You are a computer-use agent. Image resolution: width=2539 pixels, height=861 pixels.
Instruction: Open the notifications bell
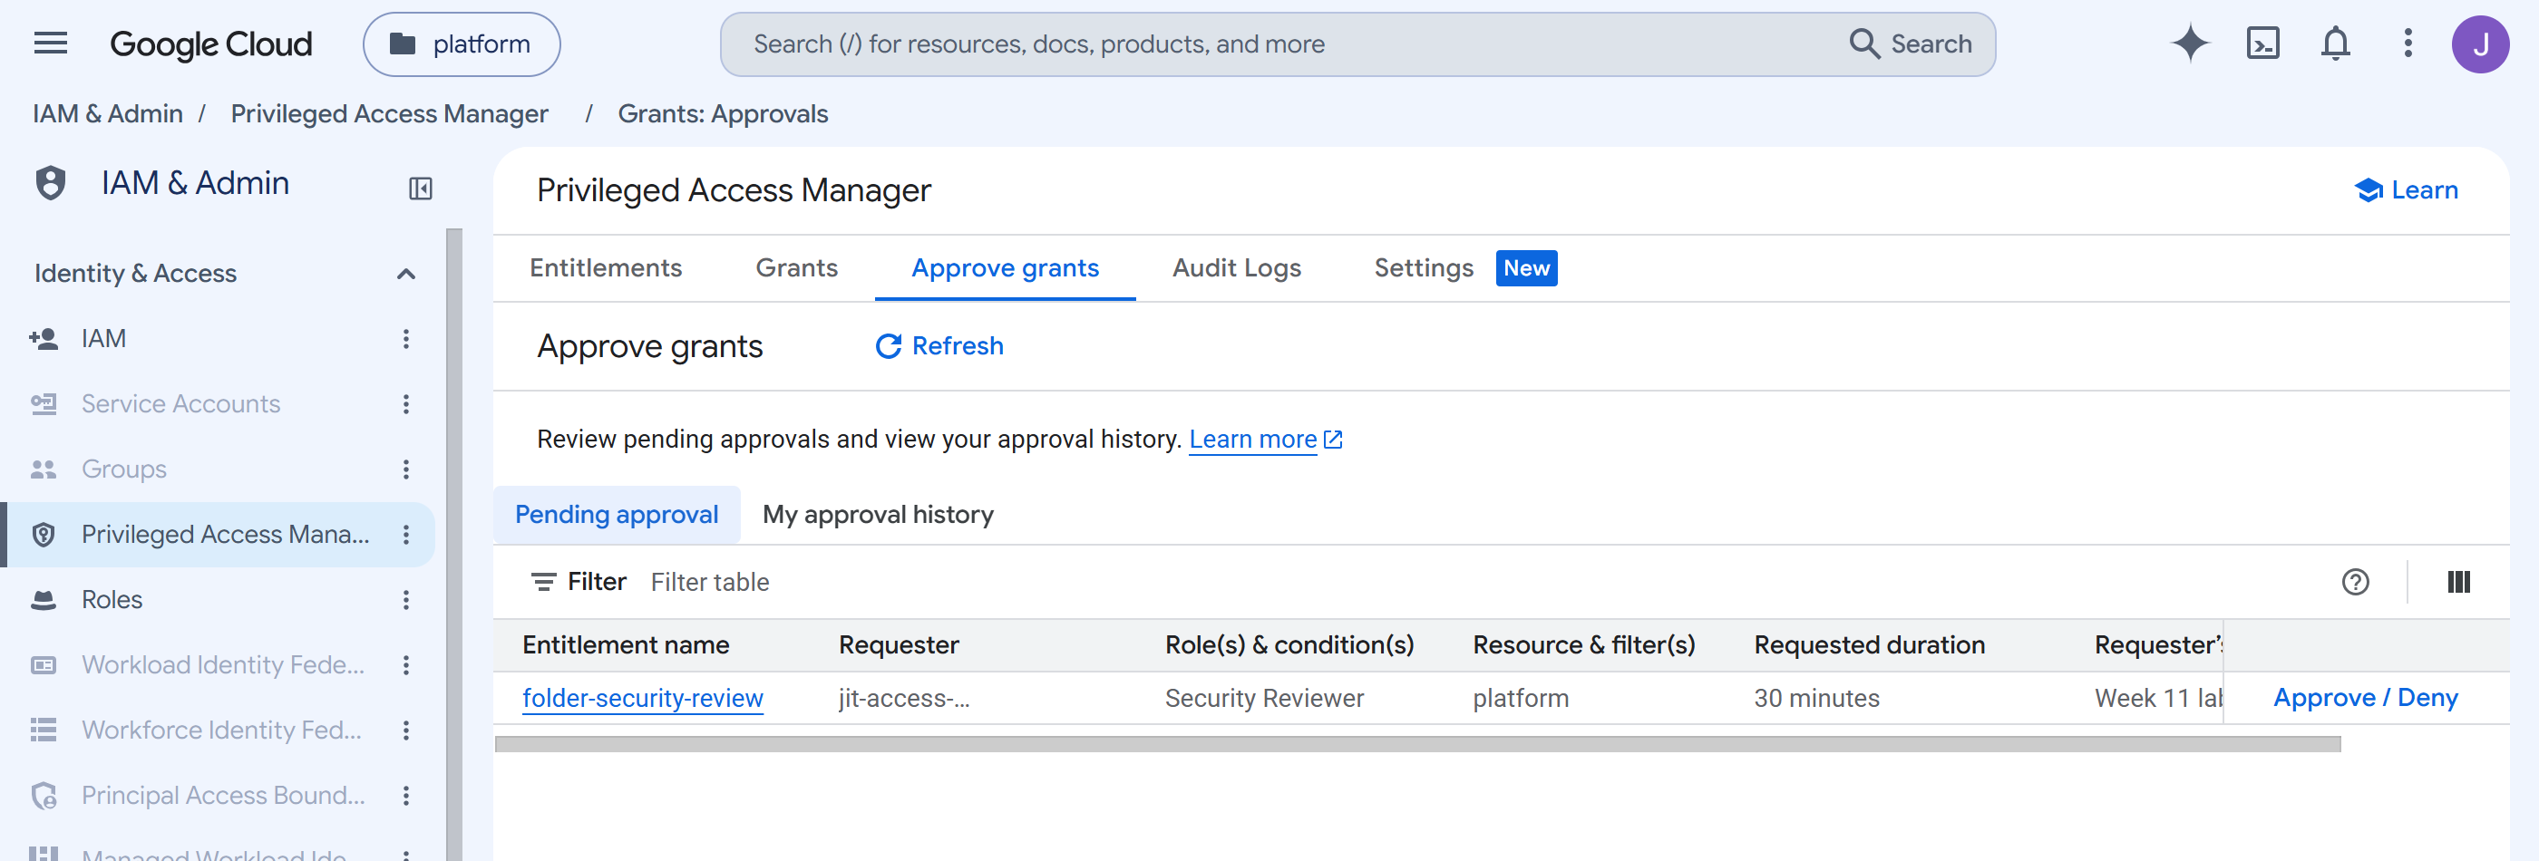(2335, 44)
